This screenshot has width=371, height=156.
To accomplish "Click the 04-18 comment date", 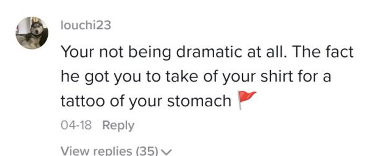I will pyautogui.click(x=76, y=125).
